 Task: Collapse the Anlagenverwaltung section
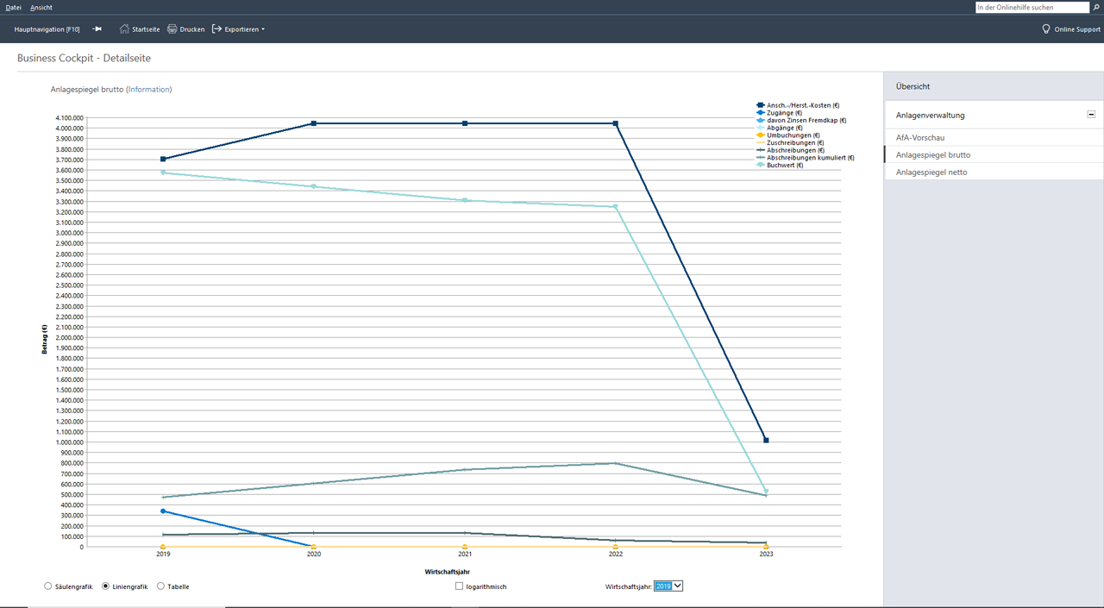point(1091,115)
